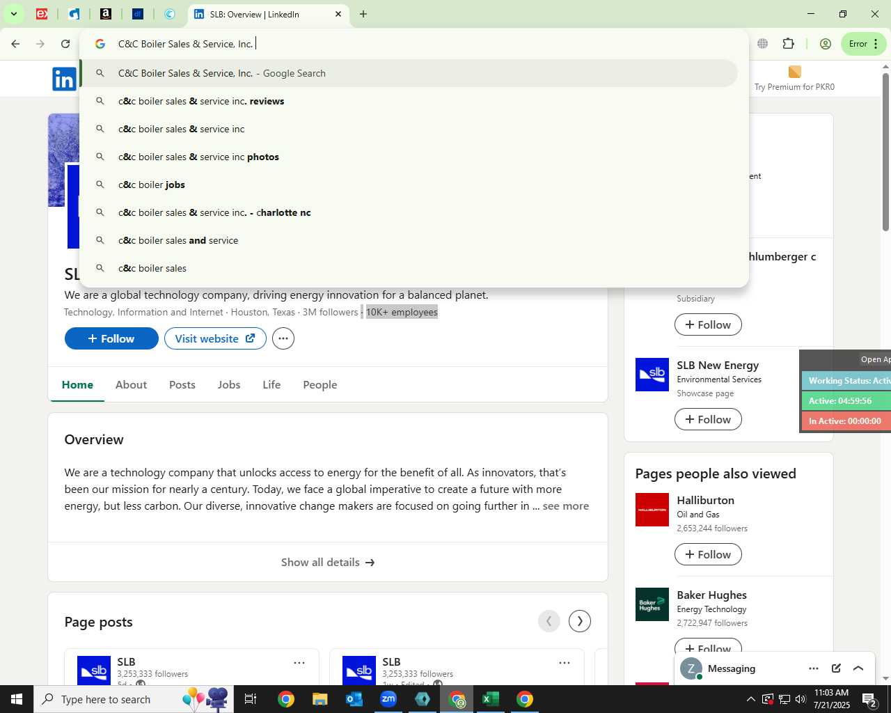Choose the 'c&c boiler sales & service inc. reviews' suggestion
Image resolution: width=891 pixels, height=713 pixels.
pyautogui.click(x=409, y=101)
